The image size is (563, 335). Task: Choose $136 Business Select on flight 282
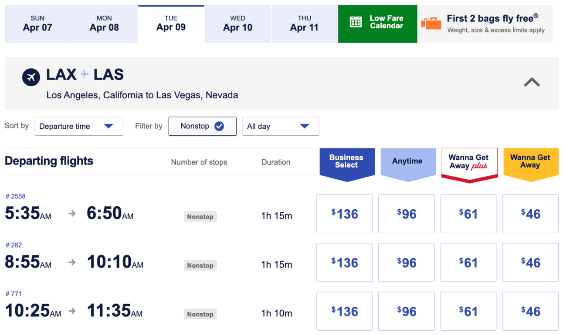344,262
